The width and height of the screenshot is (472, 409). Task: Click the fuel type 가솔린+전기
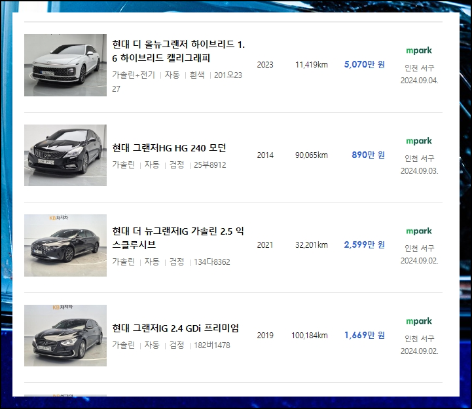[x=134, y=75]
